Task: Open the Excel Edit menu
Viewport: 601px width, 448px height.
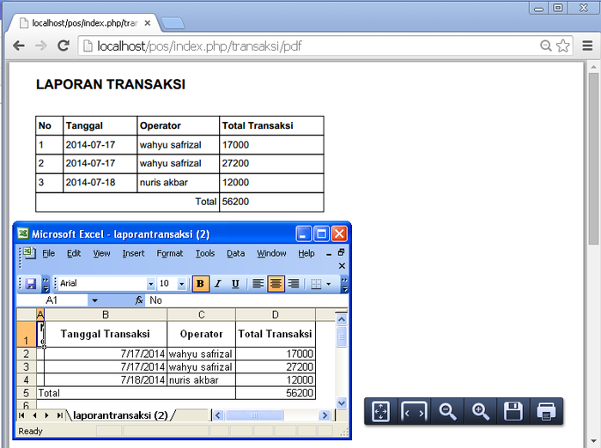Action: (74, 253)
